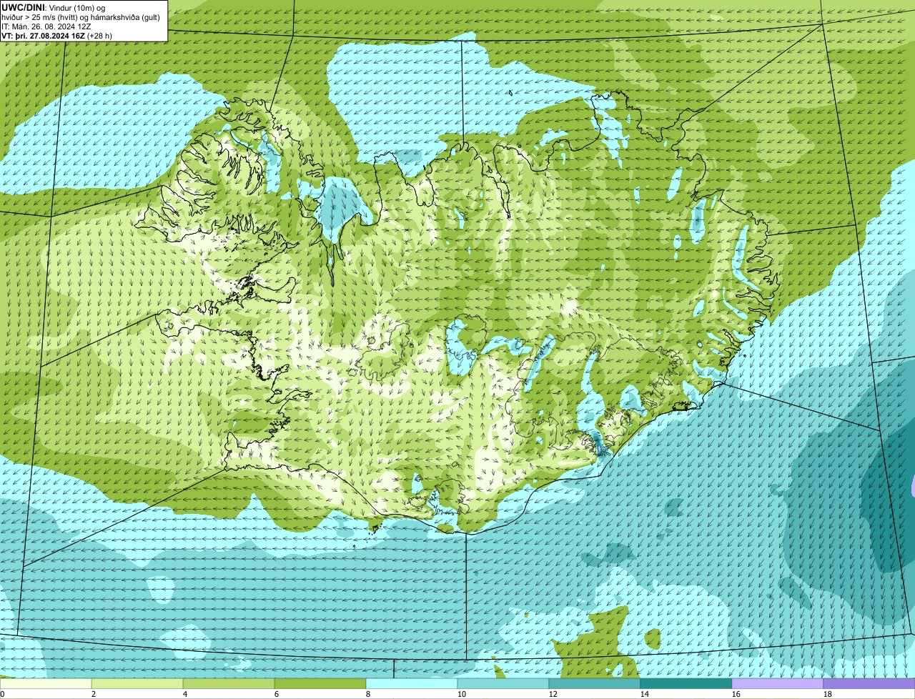Screen dimensions: 915x699
Task: Click the '0' label on the color scale
Action: click(2, 694)
